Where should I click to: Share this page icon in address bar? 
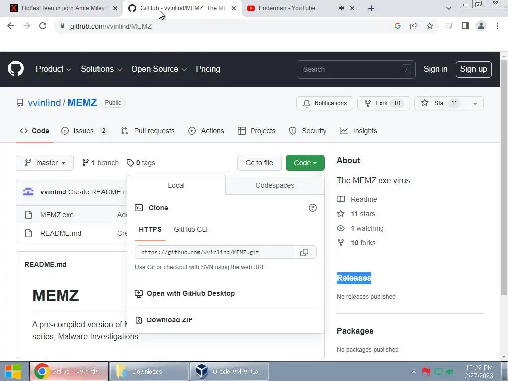coord(414,26)
